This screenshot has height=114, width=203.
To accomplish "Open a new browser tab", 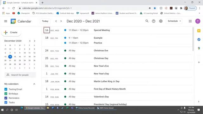I will 42,3.
